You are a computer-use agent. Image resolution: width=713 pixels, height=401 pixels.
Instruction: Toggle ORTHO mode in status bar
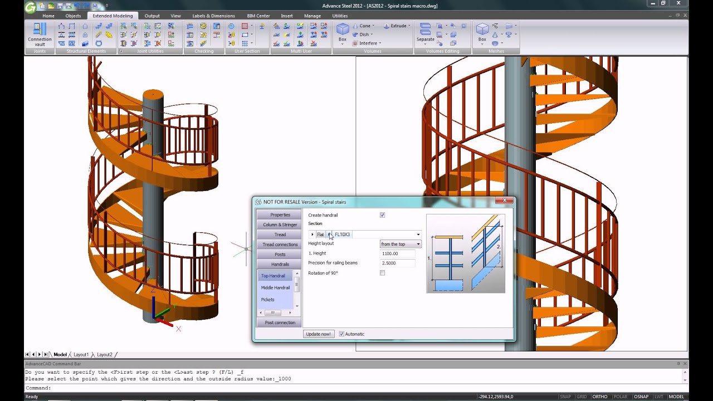(600, 397)
